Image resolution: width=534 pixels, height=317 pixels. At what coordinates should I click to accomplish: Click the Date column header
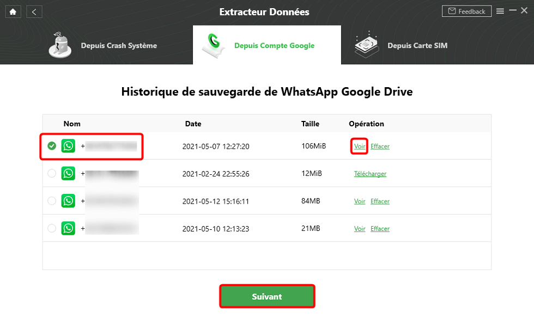click(193, 124)
